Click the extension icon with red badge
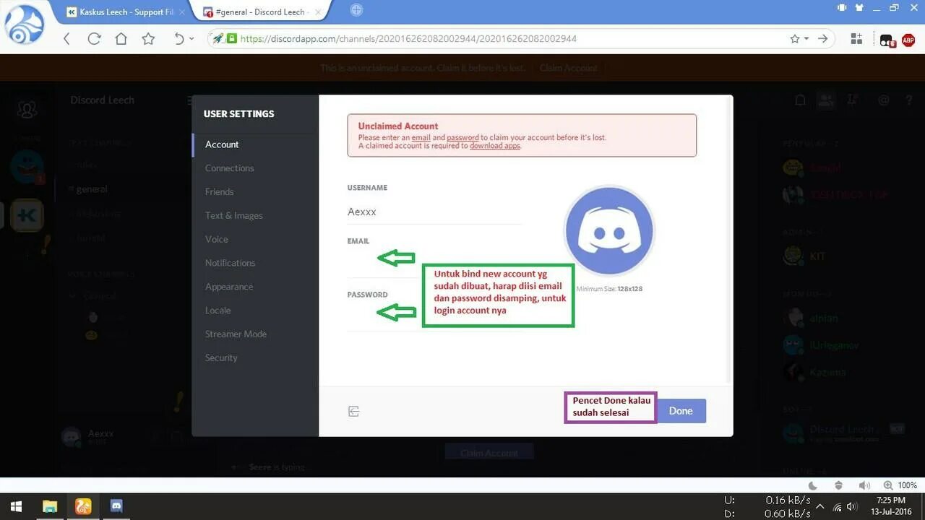 (887, 40)
